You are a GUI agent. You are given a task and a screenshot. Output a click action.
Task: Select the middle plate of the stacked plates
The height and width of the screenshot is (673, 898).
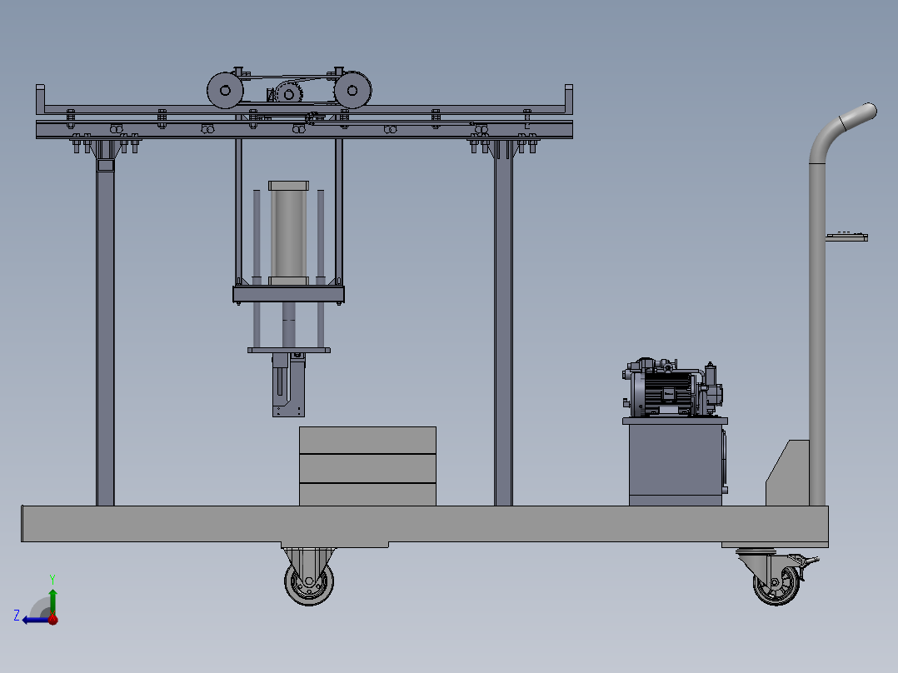(x=367, y=469)
